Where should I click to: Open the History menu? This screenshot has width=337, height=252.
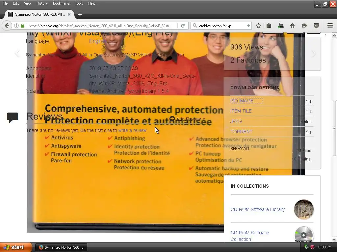[x=42, y=3]
